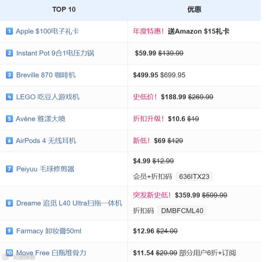Screen dimensions: 266x262
Task: Click the $699.95 original price
Action: pyautogui.click(x=173, y=75)
